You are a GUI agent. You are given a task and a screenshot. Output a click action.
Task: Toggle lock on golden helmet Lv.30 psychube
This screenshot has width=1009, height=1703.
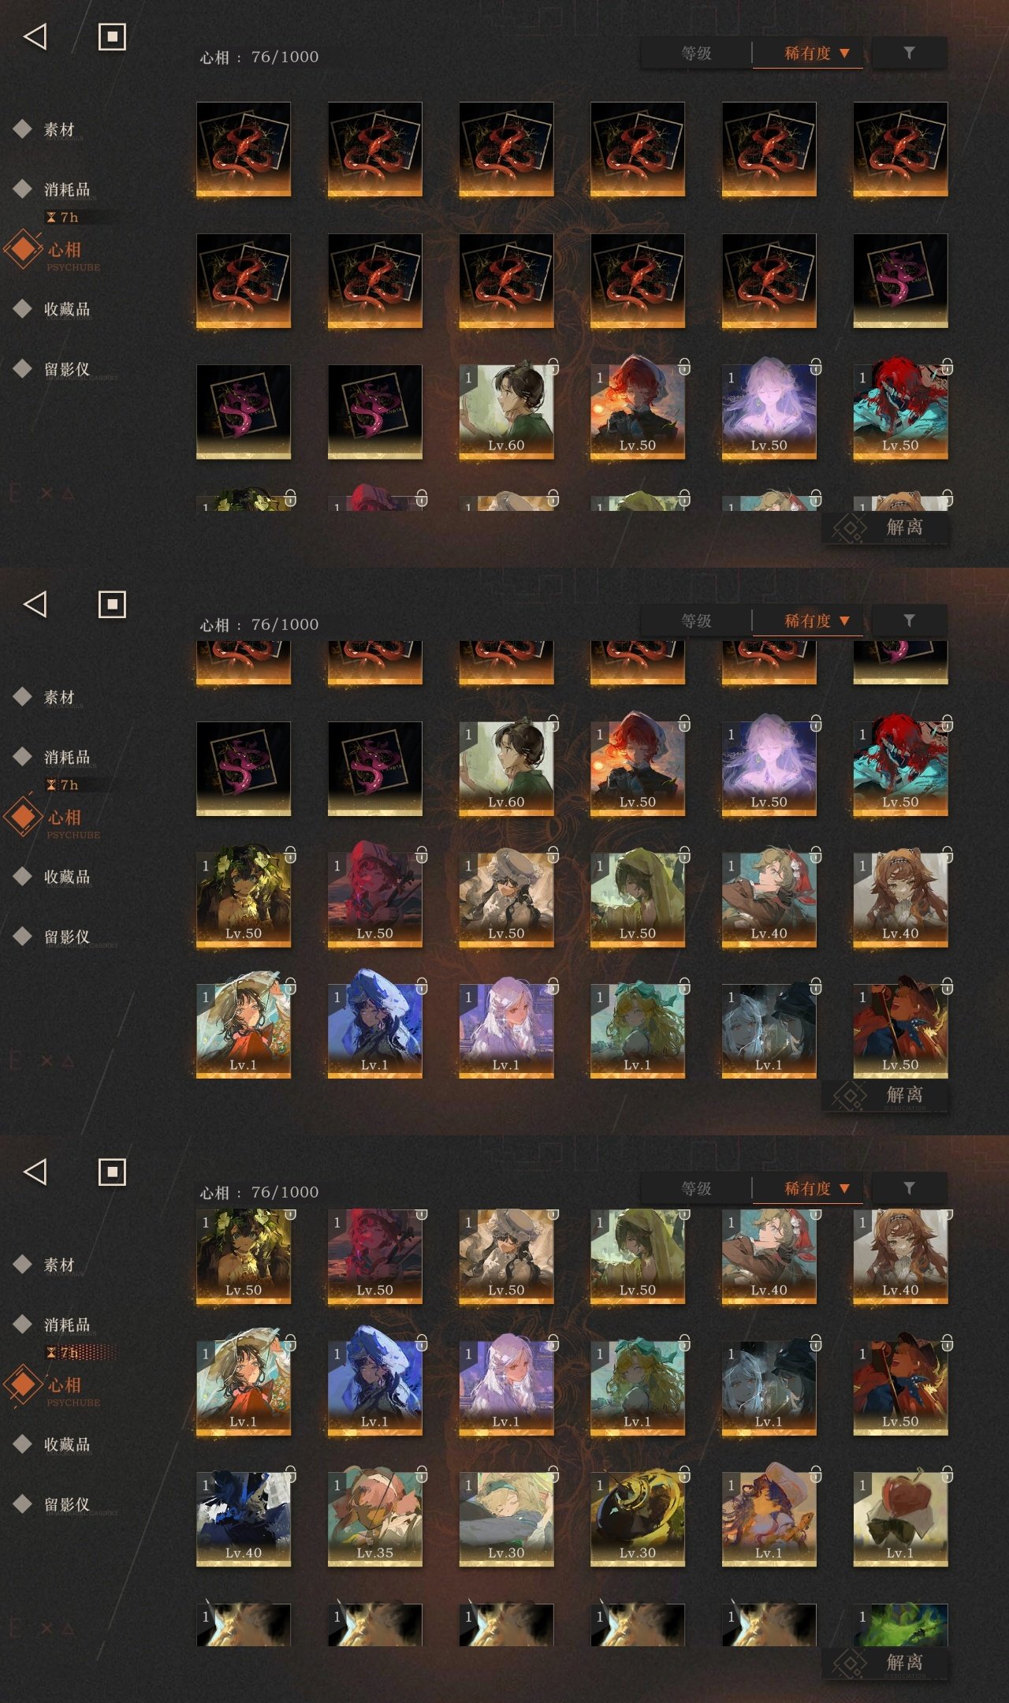pyautogui.click(x=684, y=1474)
